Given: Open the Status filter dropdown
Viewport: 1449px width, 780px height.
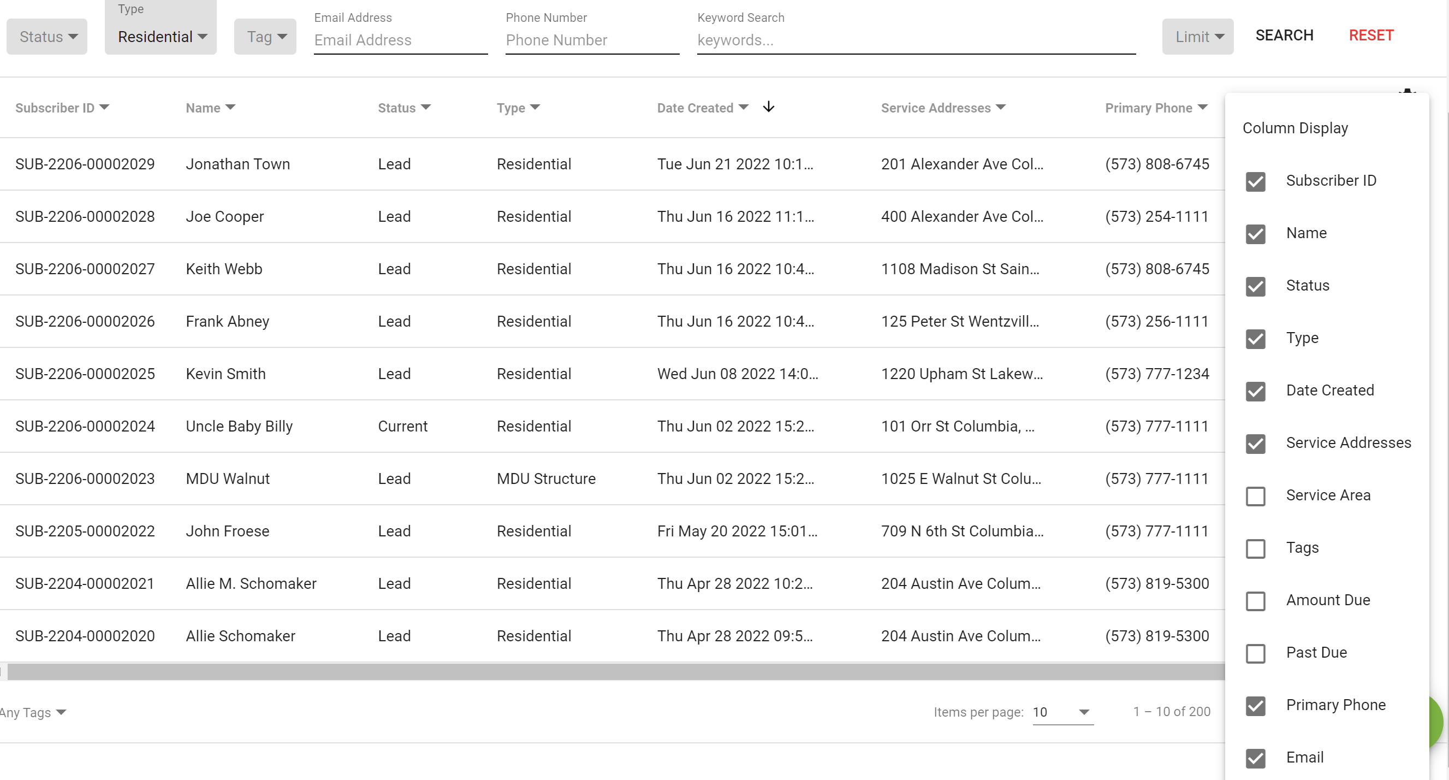Looking at the screenshot, I should coord(47,37).
